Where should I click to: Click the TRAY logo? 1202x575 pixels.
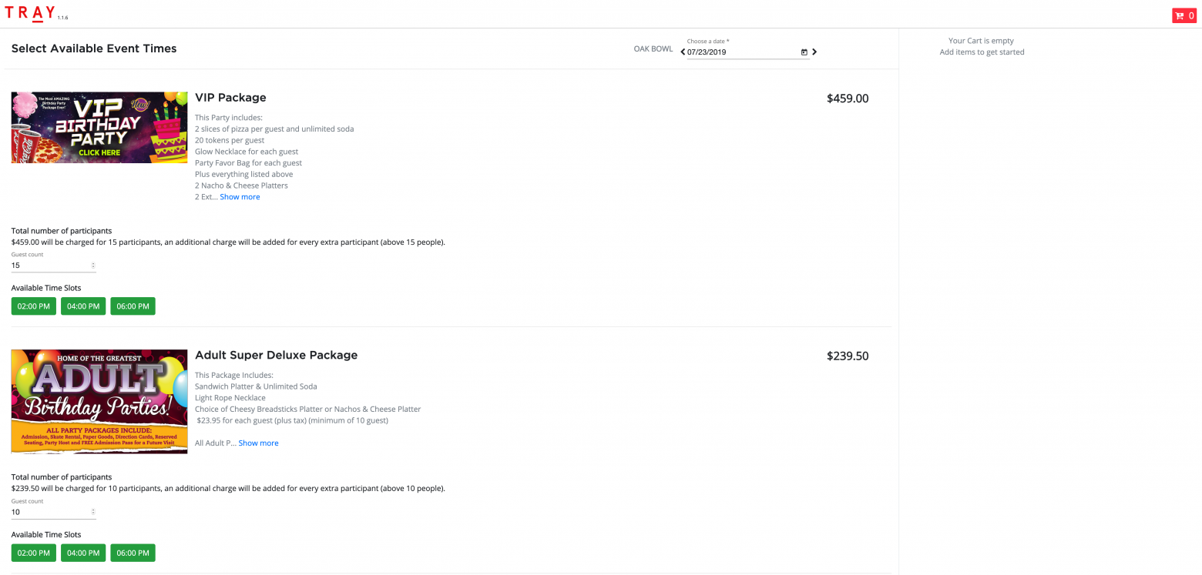[30, 13]
